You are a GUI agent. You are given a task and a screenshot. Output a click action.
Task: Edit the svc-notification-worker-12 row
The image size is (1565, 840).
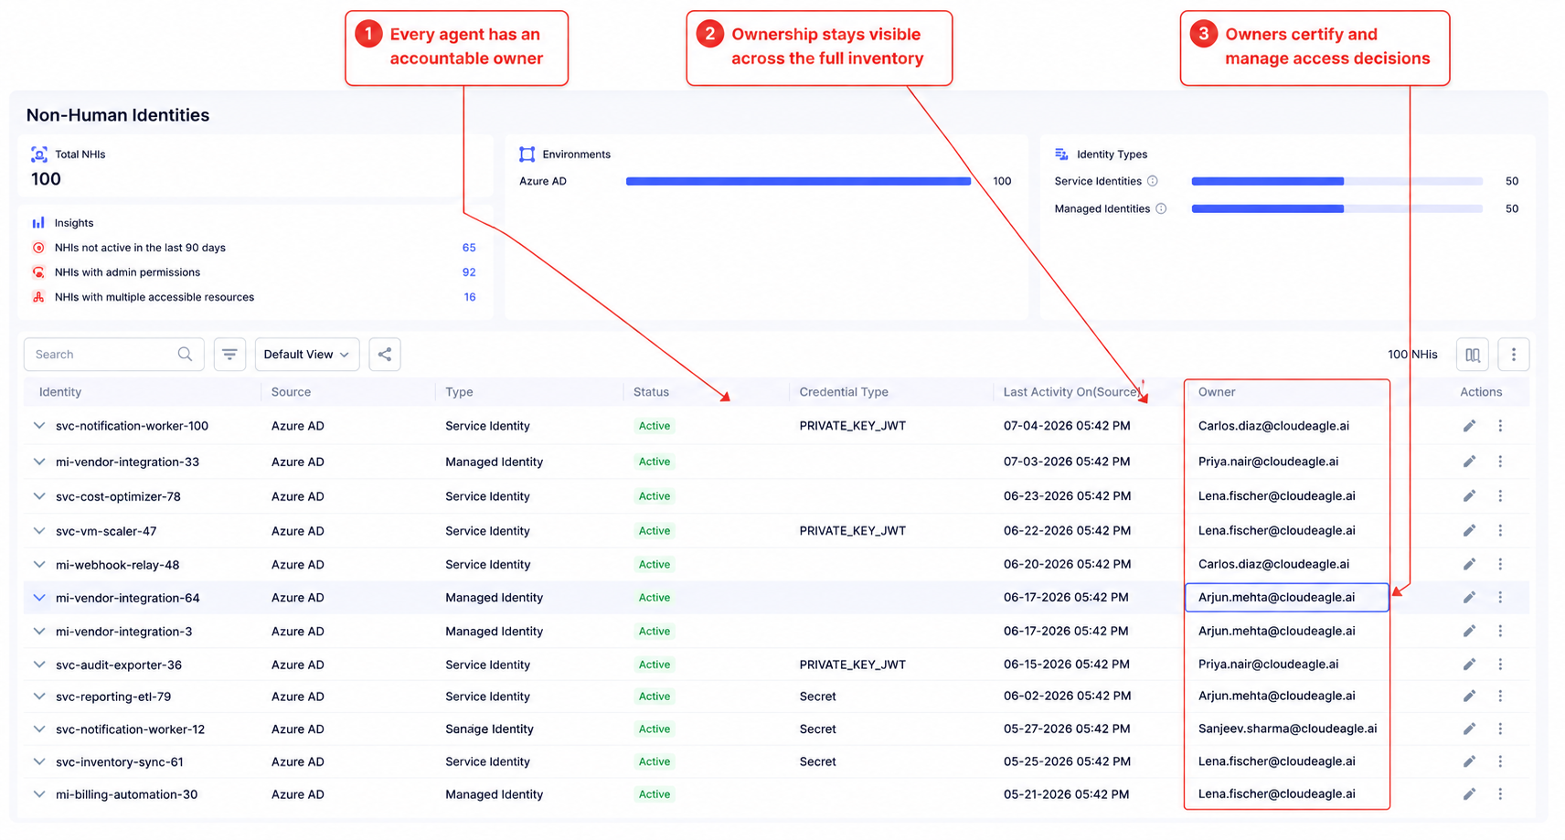coord(1469,729)
